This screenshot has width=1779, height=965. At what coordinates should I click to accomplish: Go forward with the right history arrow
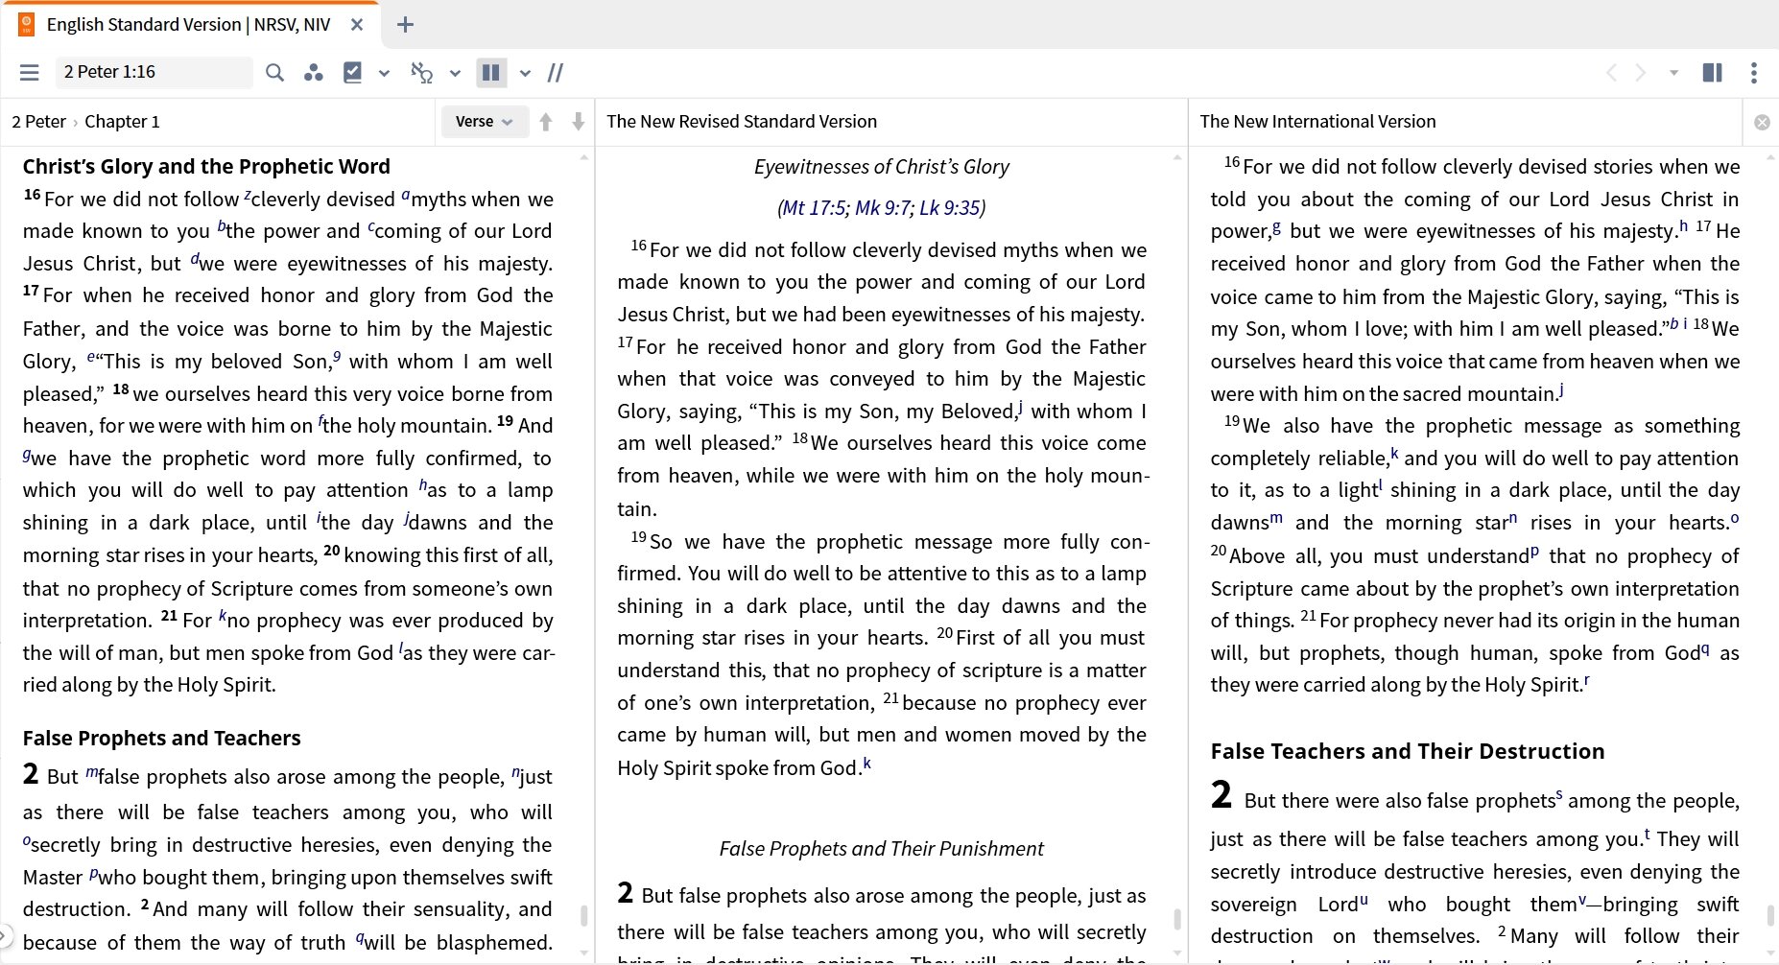tap(1641, 72)
